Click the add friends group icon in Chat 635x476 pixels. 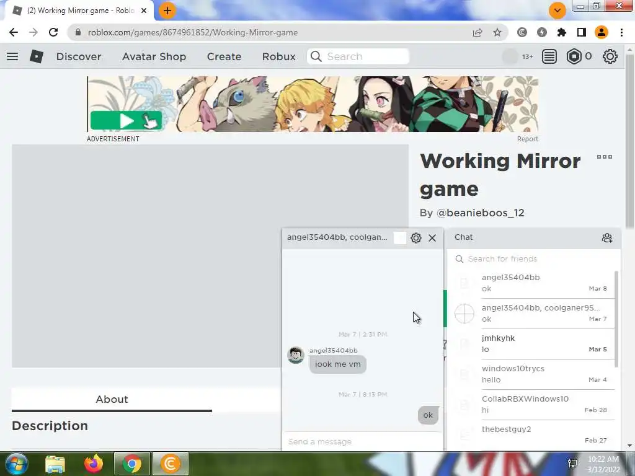pyautogui.click(x=606, y=238)
